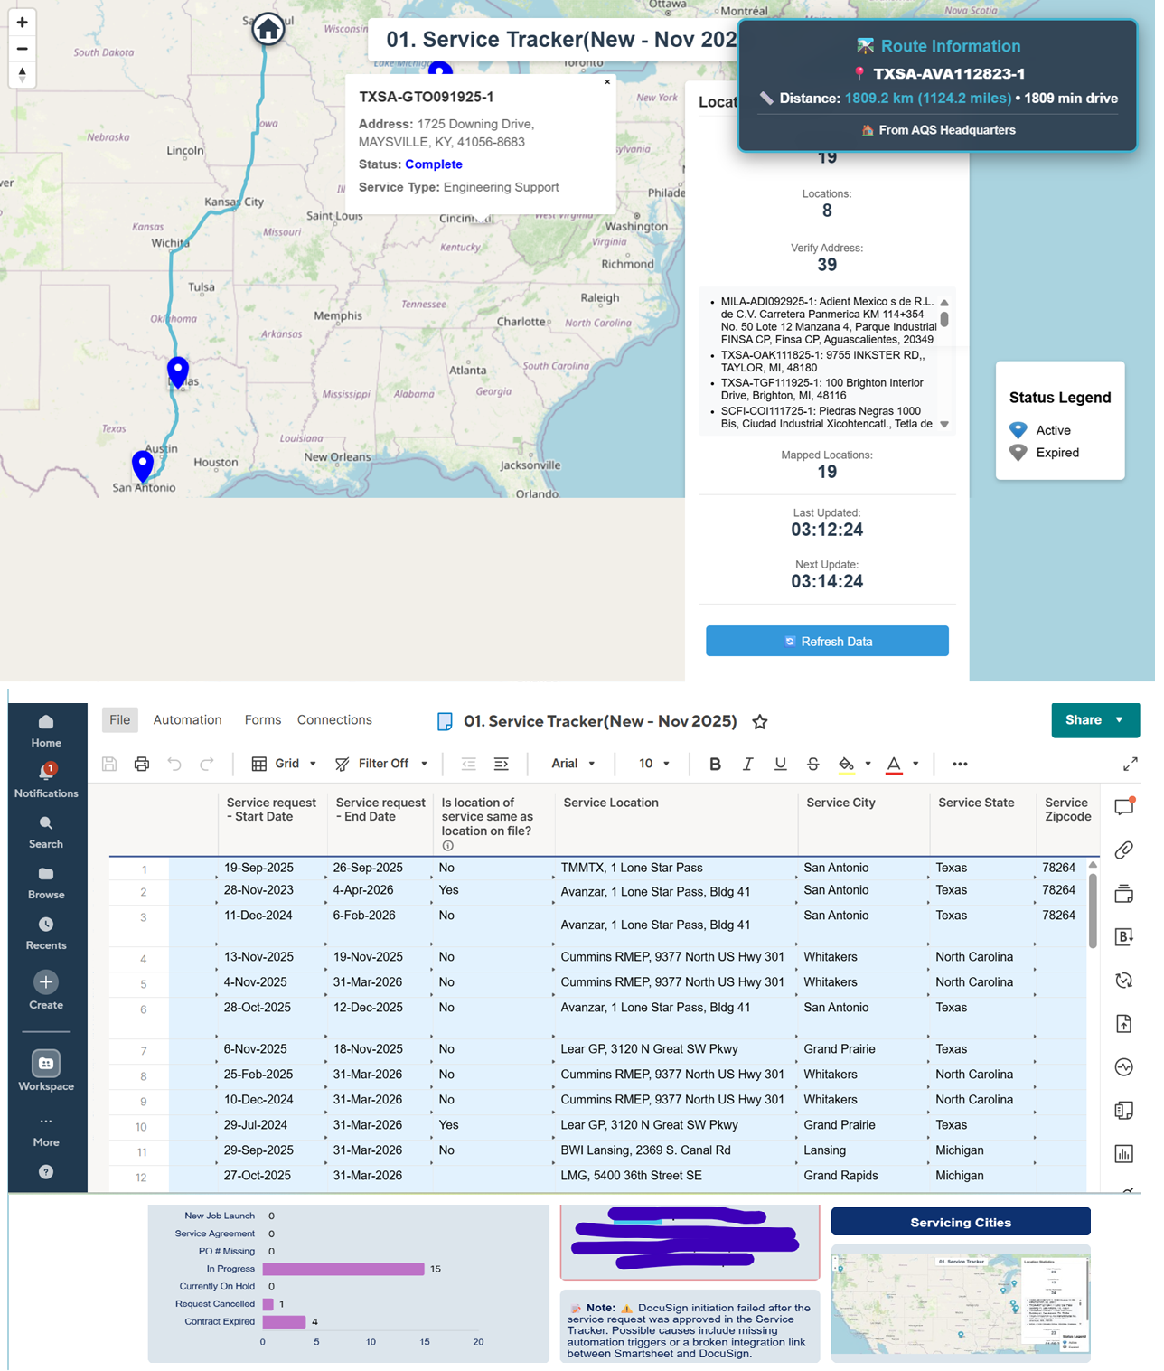
Task: Click the Complete status link in popup
Action: tap(434, 164)
